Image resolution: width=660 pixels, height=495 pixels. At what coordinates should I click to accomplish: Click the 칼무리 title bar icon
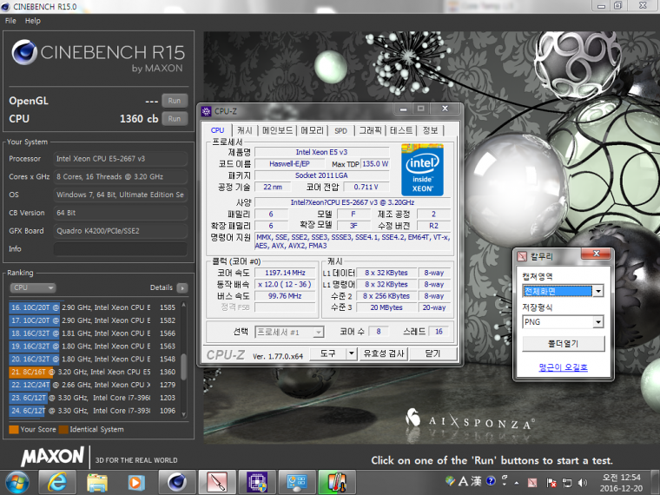pyautogui.click(x=523, y=256)
